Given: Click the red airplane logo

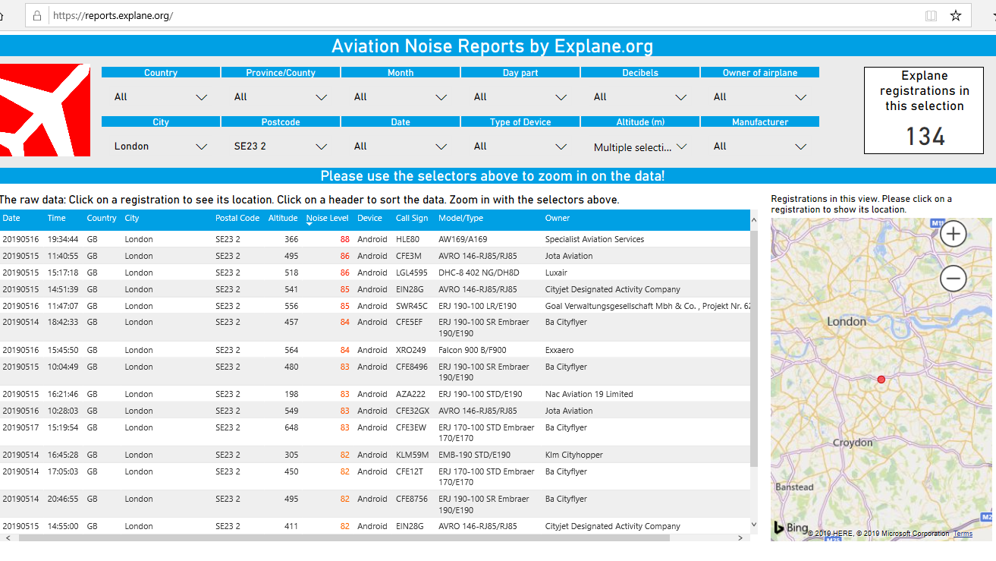Looking at the screenshot, I should point(45,110).
